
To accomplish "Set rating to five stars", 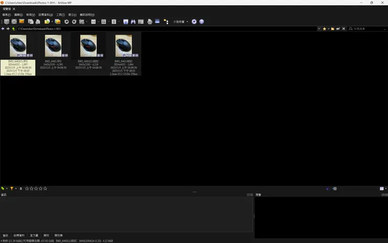I will 45,188.
